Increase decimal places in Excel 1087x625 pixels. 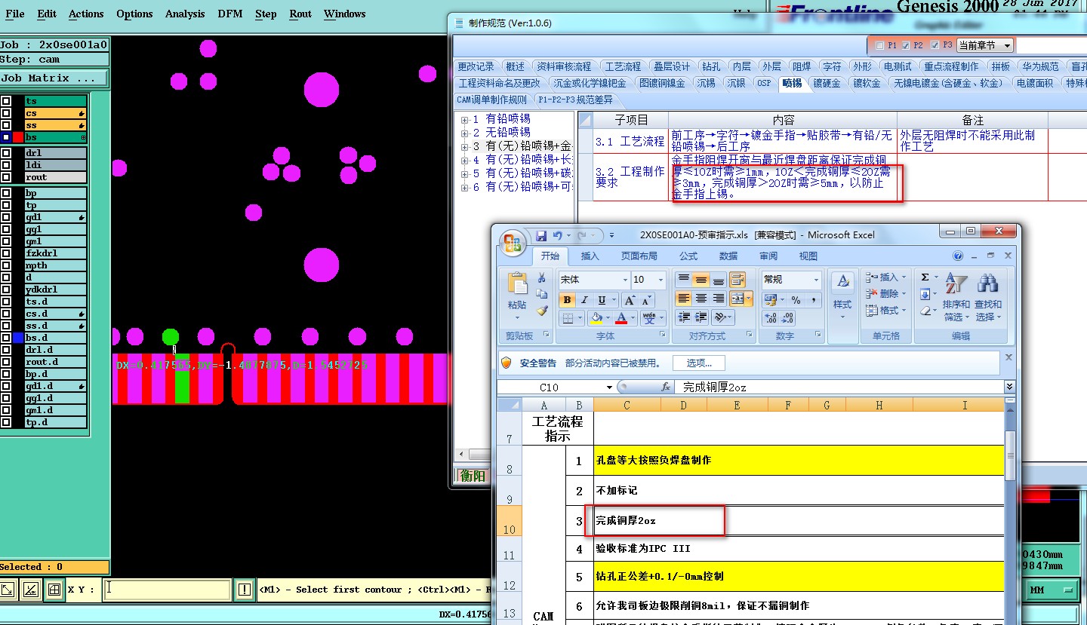[x=770, y=318]
